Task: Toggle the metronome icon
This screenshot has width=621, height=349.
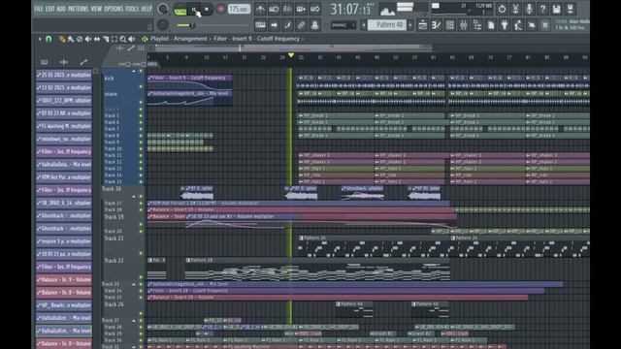Action: (260, 9)
